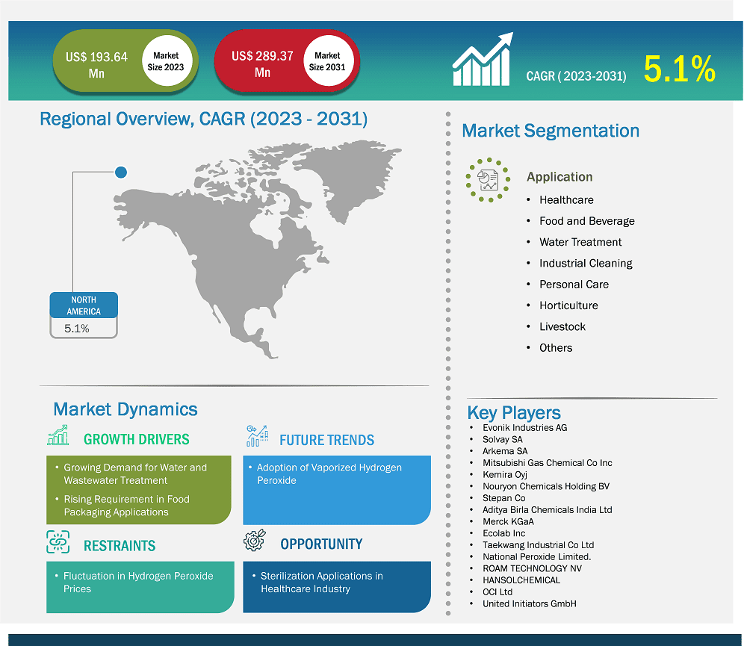Click the Opportunity gear target icon

256,541
